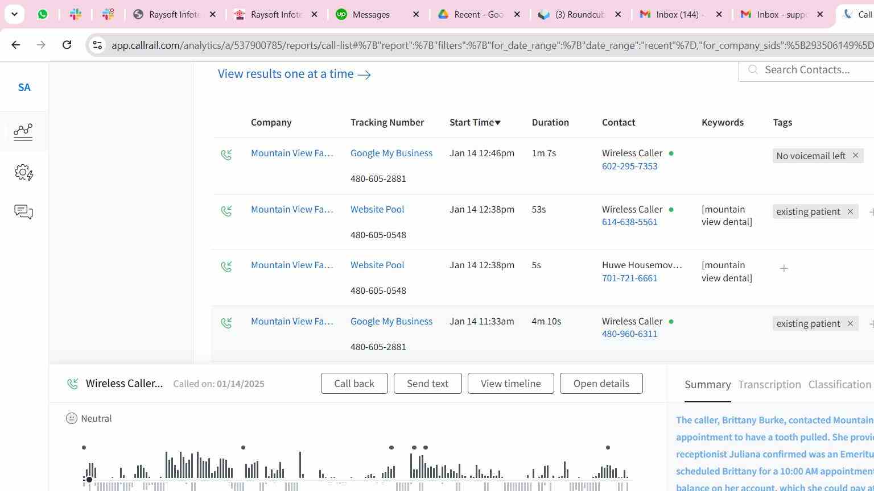Add a tag to Huwe Housemov call
Screen dimensions: 874x491
coord(784,268)
